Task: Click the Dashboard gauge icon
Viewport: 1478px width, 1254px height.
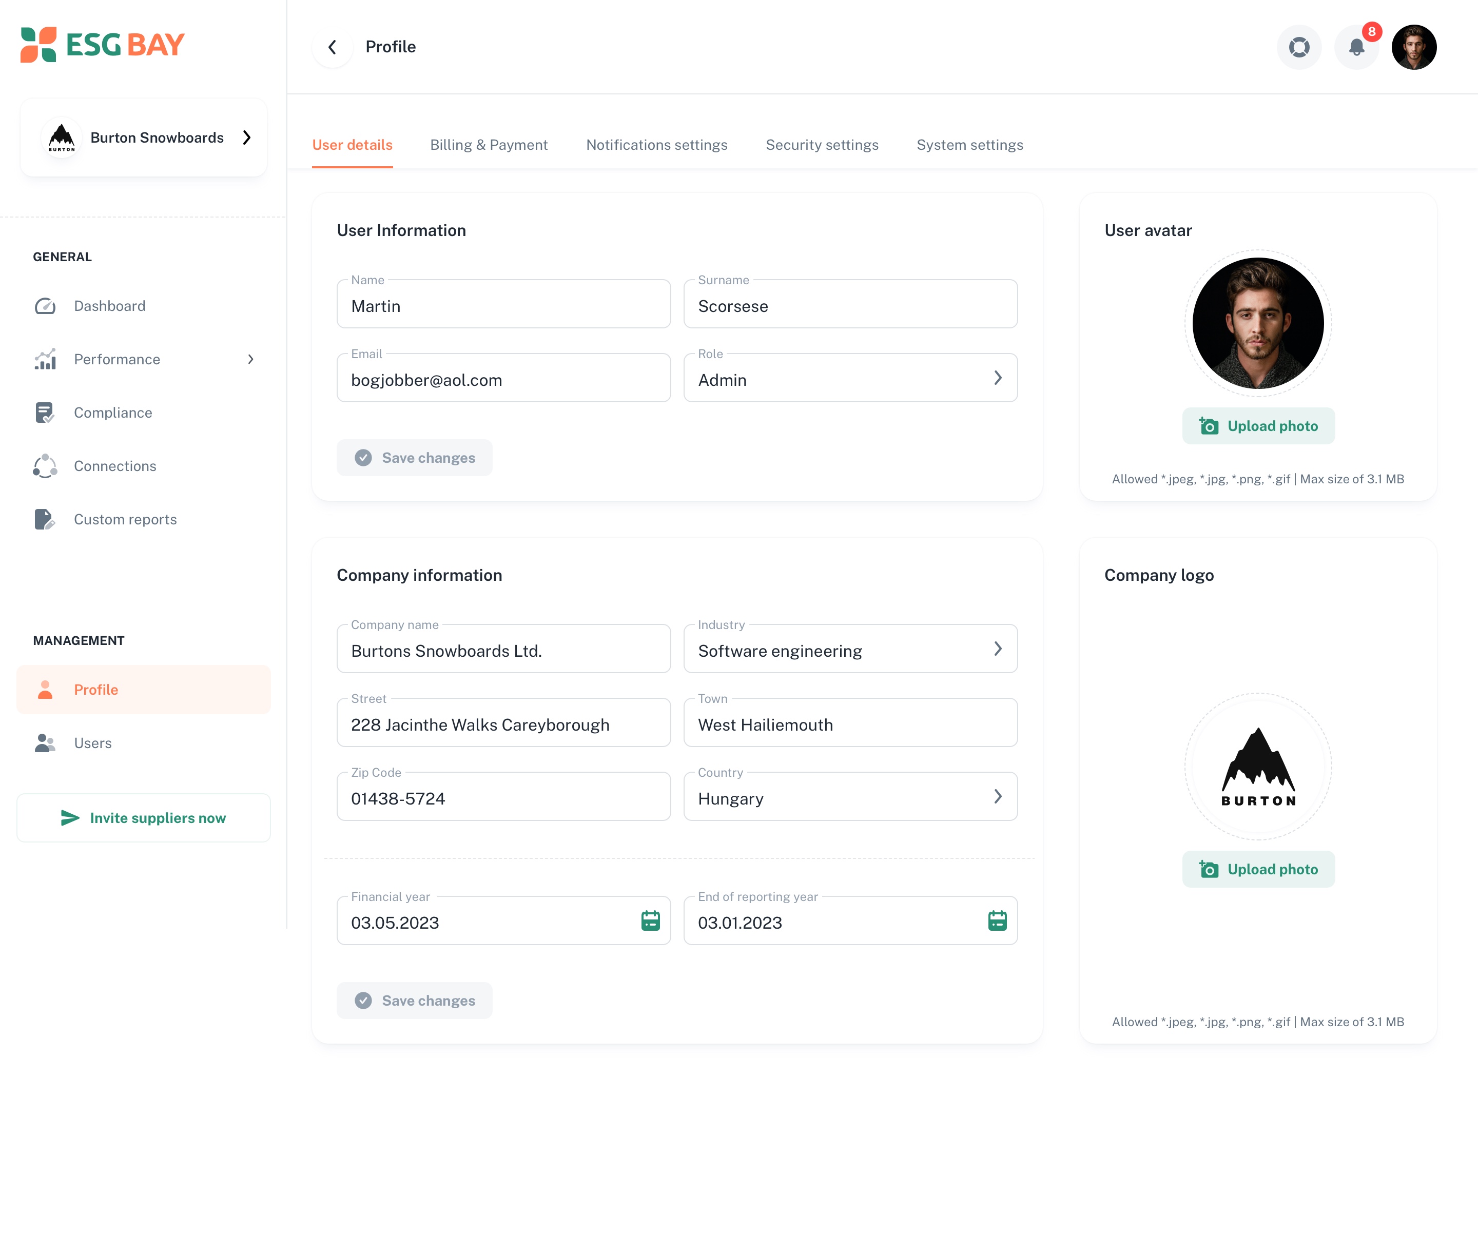Action: tap(46, 306)
